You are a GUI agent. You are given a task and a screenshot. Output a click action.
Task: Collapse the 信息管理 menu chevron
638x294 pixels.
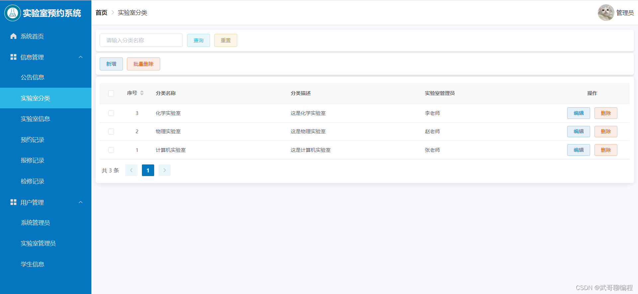[80, 57]
